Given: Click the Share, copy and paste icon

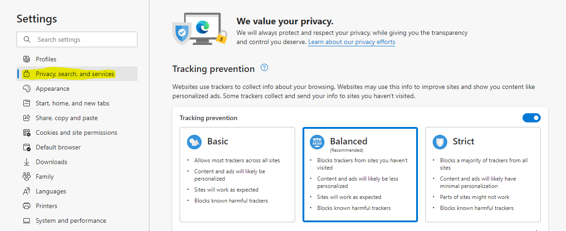Looking at the screenshot, I should (27, 118).
